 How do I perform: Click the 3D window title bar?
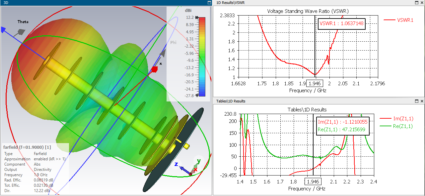[100, 3]
